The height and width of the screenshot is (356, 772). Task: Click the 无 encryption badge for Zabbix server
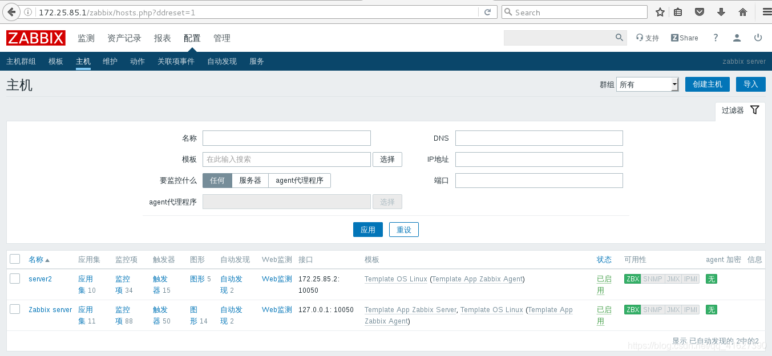(x=711, y=310)
